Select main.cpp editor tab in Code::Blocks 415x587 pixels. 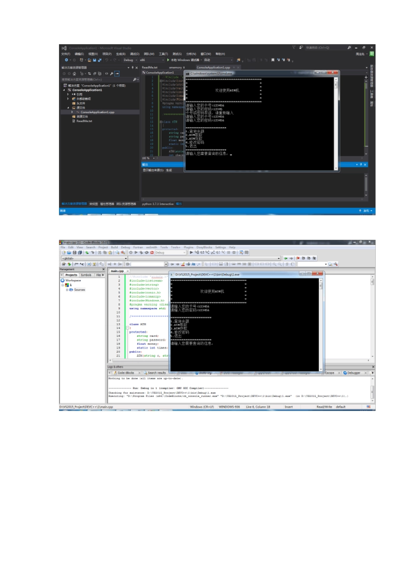tap(117, 271)
